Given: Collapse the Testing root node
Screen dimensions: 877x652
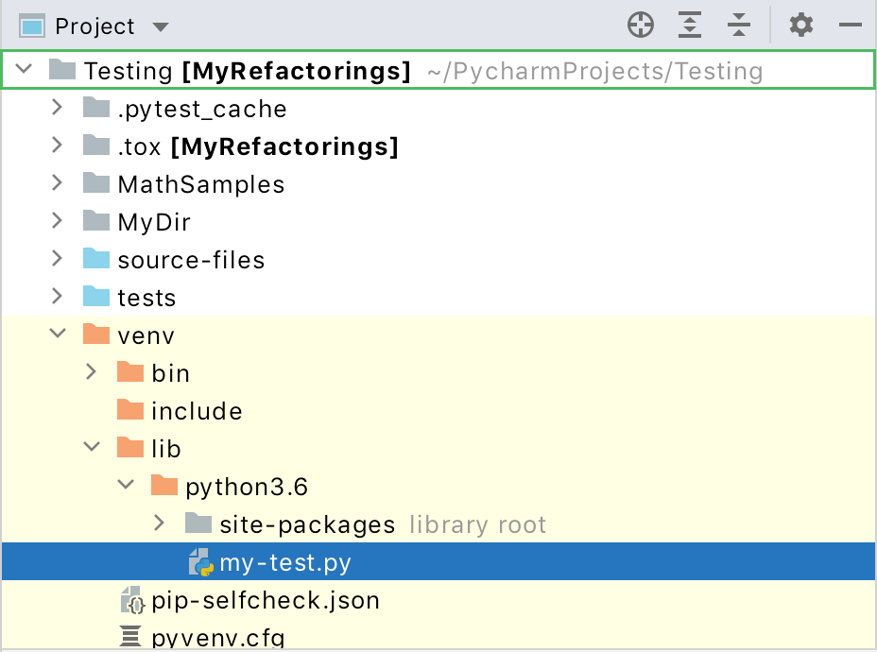Looking at the screenshot, I should (23, 70).
